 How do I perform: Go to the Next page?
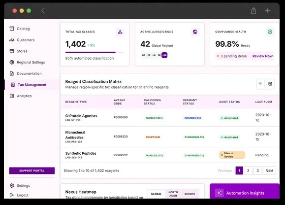coord(269,171)
